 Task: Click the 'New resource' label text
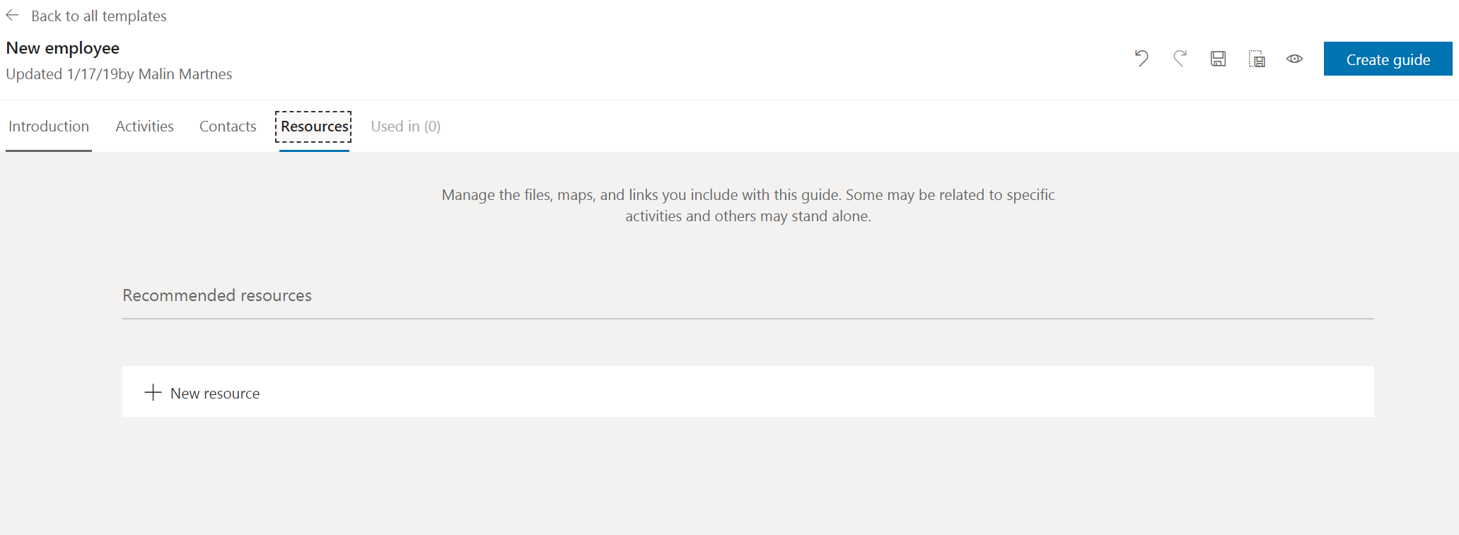(x=215, y=394)
